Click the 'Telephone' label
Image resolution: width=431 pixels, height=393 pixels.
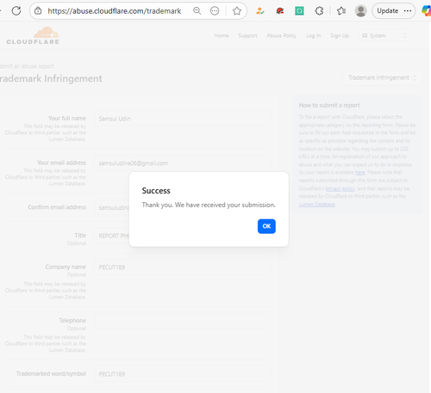72,321
